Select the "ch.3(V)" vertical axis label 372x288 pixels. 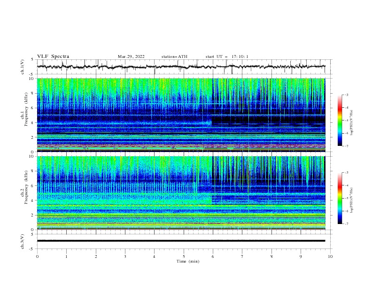click(23, 241)
